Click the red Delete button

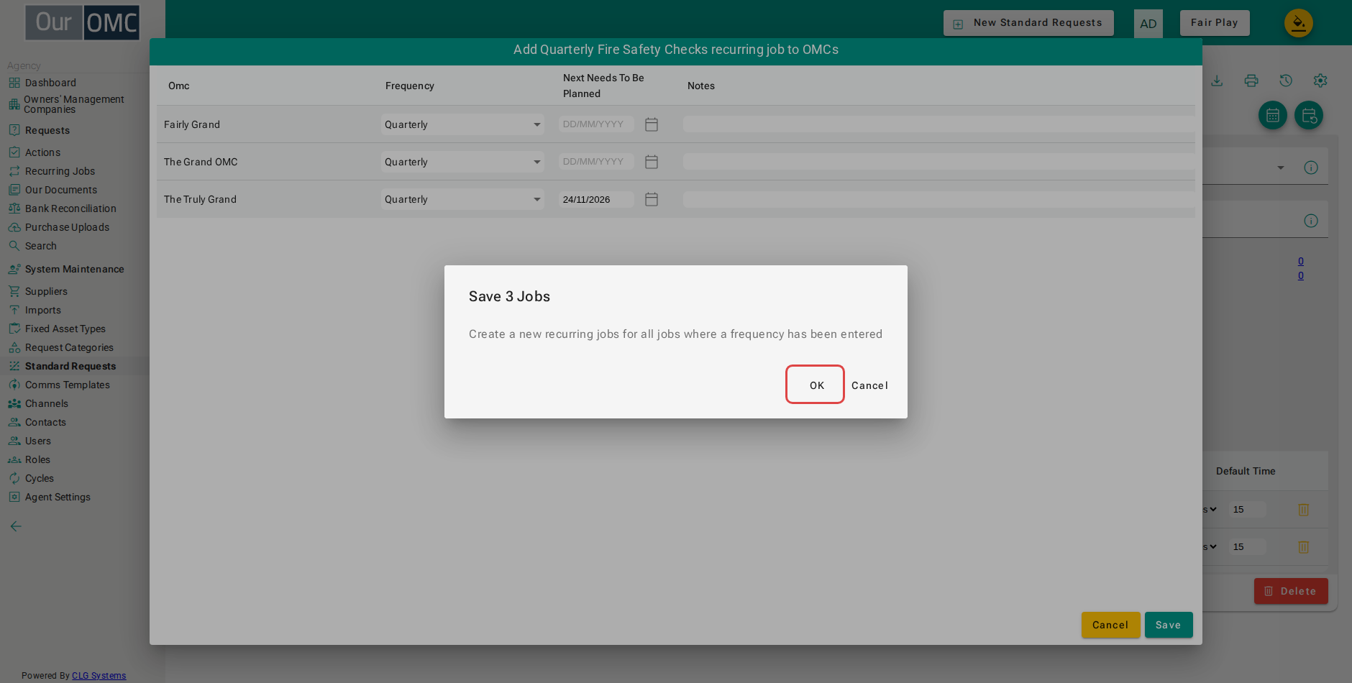1291,591
